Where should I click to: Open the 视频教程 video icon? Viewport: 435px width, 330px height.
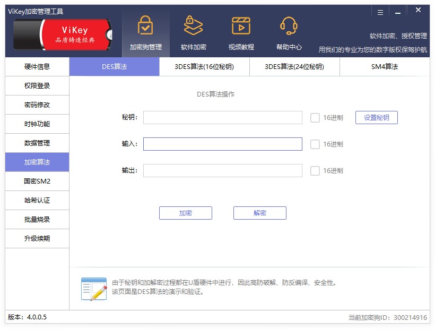tap(241, 25)
